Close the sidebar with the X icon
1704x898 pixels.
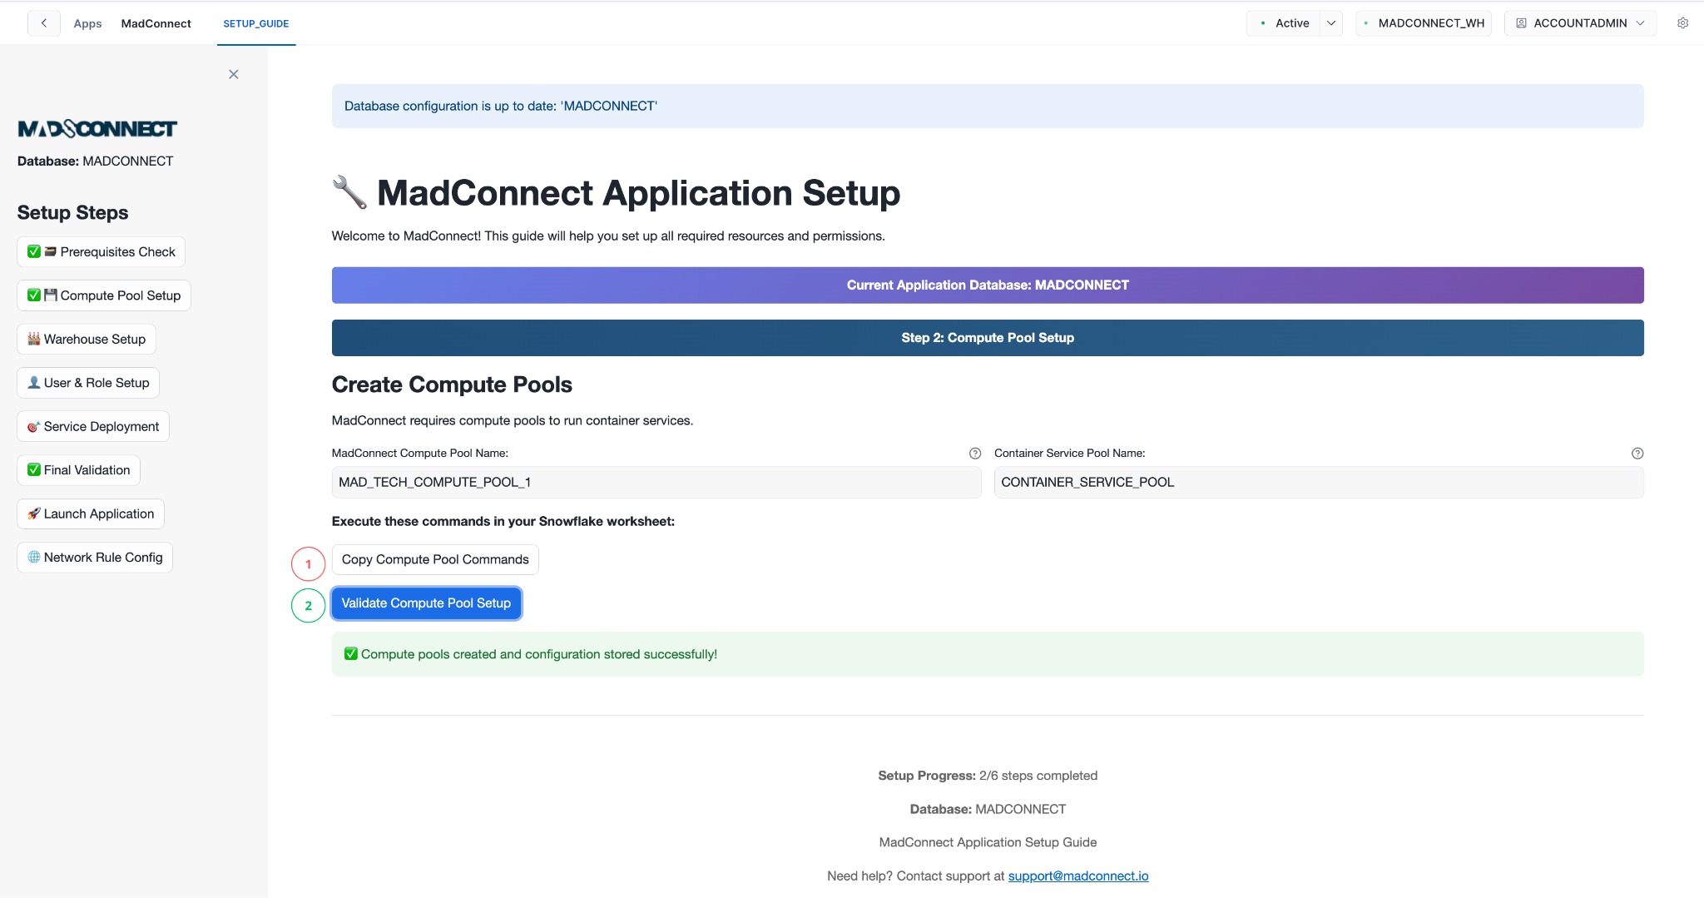pos(234,74)
